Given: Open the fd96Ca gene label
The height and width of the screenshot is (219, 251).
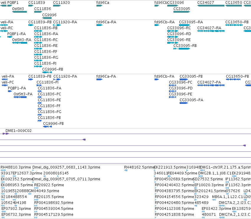Looking at the screenshot, I should click(x=103, y=3).
